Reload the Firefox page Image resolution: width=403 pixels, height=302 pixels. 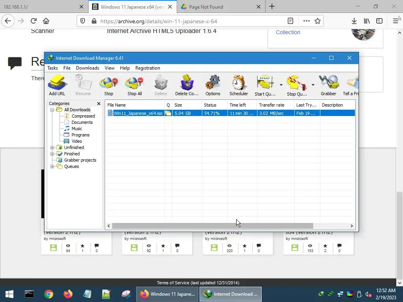point(33,21)
